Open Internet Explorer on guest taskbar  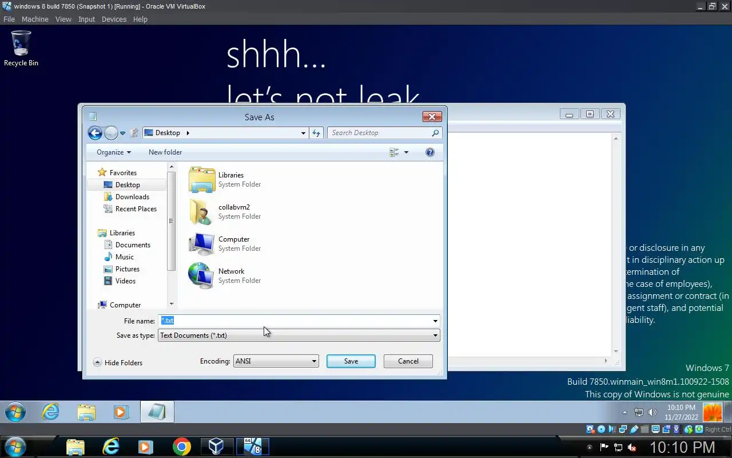pos(50,412)
